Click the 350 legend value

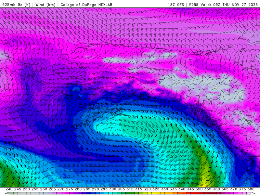pos(199,189)
